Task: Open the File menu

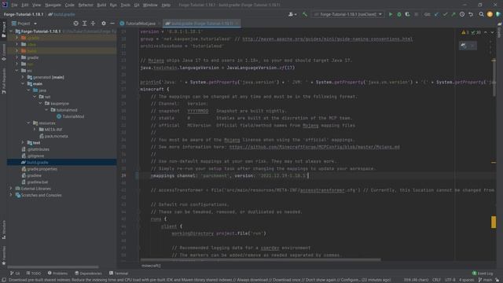Action: coord(14,6)
